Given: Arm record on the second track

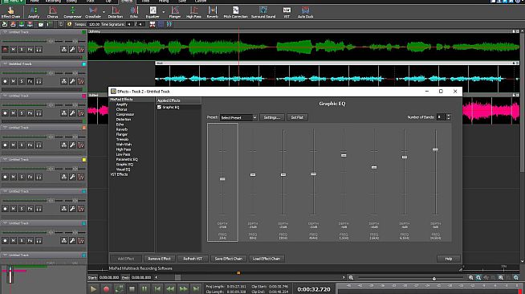Looking at the screenshot, I should tap(5, 81).
